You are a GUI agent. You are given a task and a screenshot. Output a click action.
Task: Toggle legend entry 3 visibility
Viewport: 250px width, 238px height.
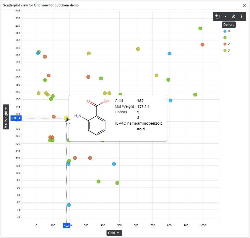coord(227,51)
